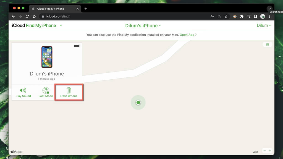Viewport: 283px width, 159px height.
Task: Open the share icon in address bar
Action: 219,17
